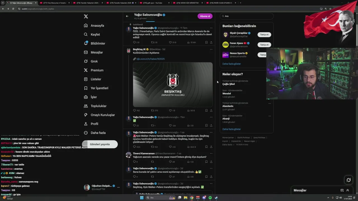This screenshot has width=358, height=201.
Task: Switch to gdh spor - YouTube tab
Action: pos(154,3)
